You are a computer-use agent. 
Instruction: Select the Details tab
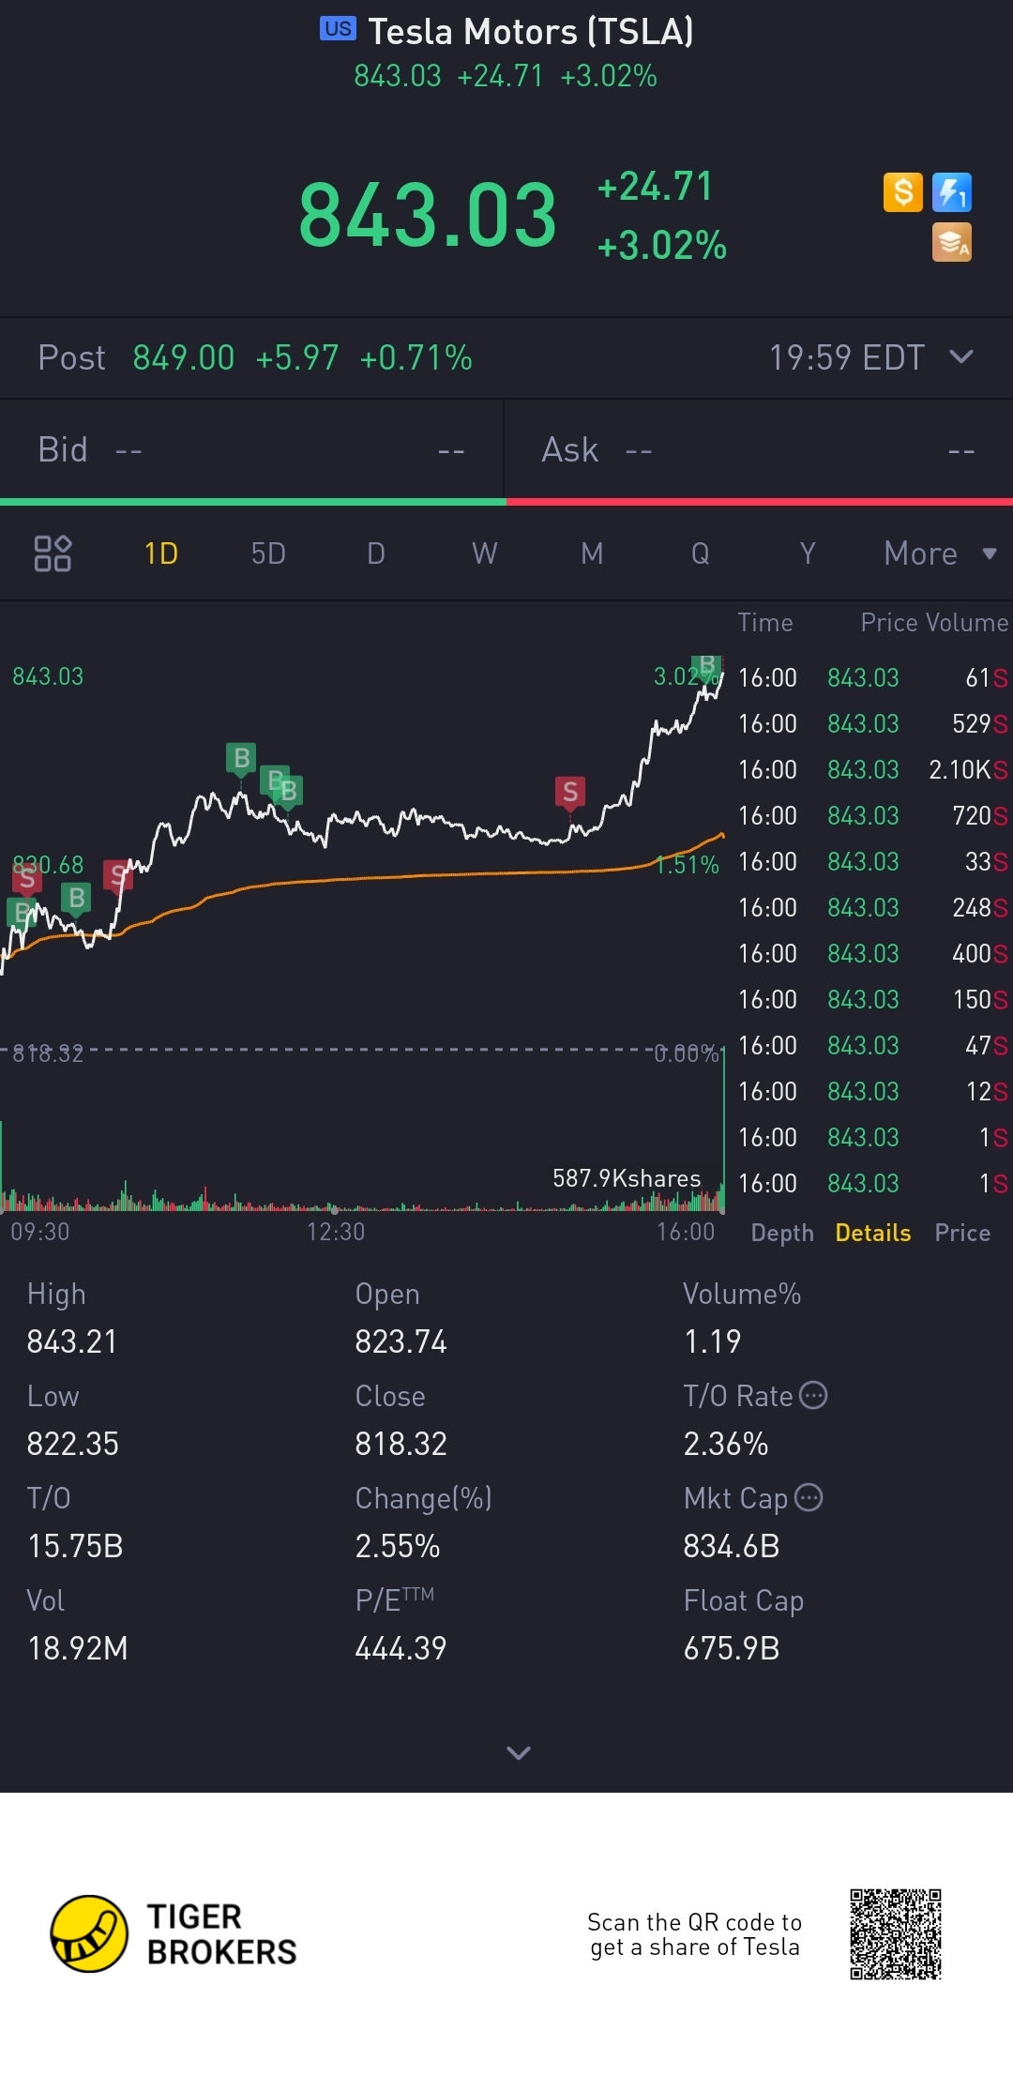pyautogui.click(x=873, y=1233)
